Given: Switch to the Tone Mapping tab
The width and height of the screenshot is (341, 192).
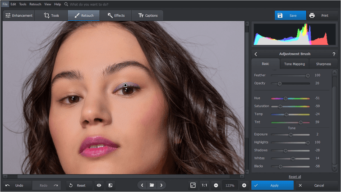Looking at the screenshot, I should point(295,64).
